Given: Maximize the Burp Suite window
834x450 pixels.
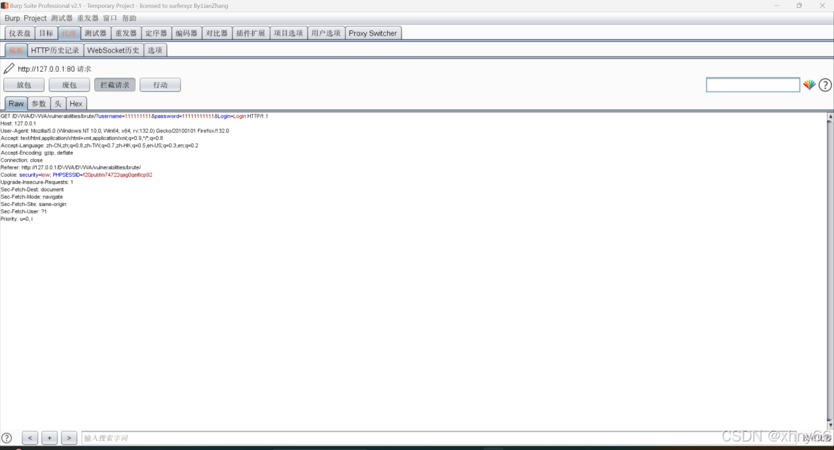Looking at the screenshot, I should click(x=799, y=5).
